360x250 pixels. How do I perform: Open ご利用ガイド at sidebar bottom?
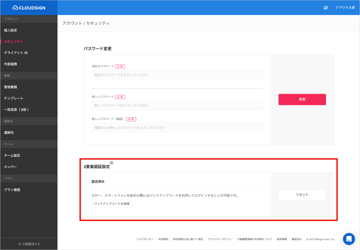tap(29, 244)
